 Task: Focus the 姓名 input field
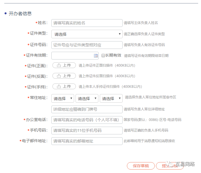point(87,23)
